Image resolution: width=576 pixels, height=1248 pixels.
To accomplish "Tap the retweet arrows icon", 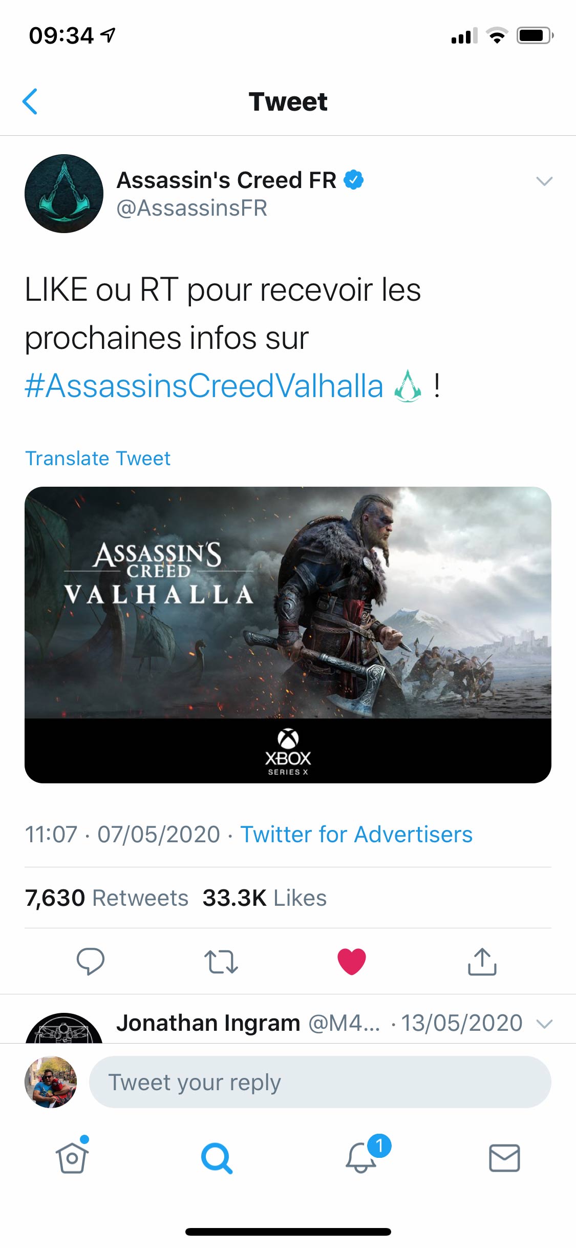I will tap(221, 961).
